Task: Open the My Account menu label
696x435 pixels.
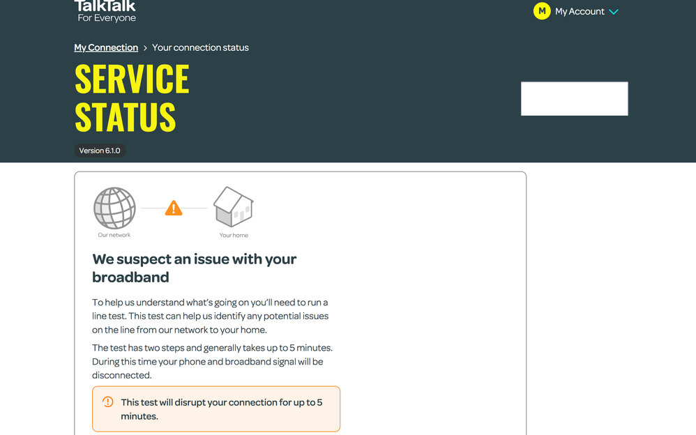Action: 579,12
